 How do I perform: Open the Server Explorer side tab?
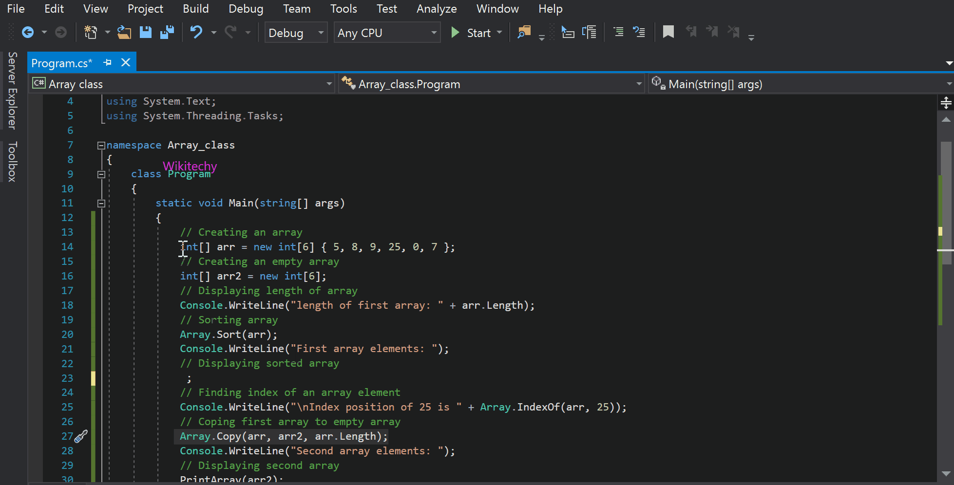tap(12, 91)
